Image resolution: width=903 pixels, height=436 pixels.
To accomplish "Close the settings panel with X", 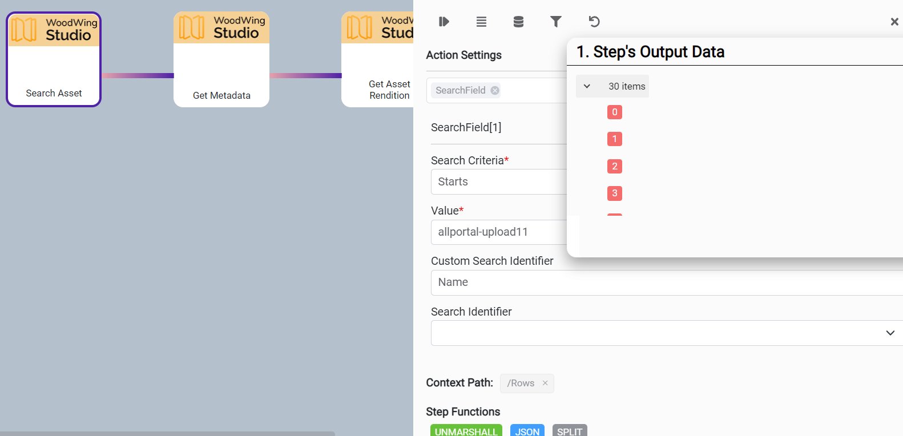I will 894,22.
